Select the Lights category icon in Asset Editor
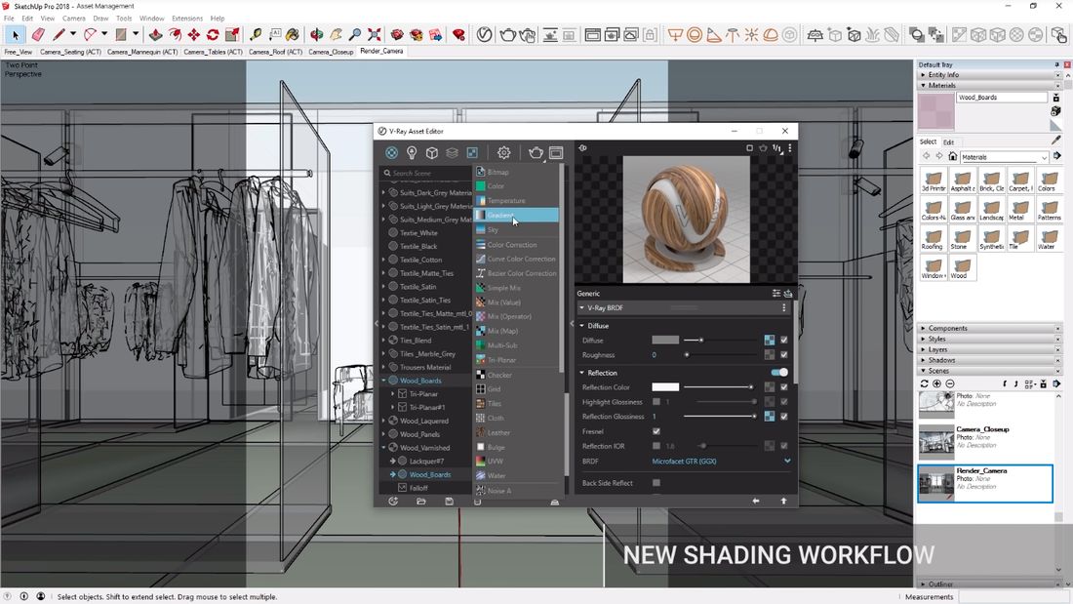The image size is (1073, 604). point(411,152)
